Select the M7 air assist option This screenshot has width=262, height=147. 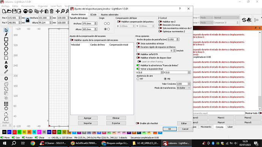(138, 79)
